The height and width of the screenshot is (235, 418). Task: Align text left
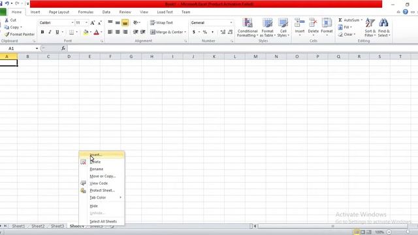point(110,32)
